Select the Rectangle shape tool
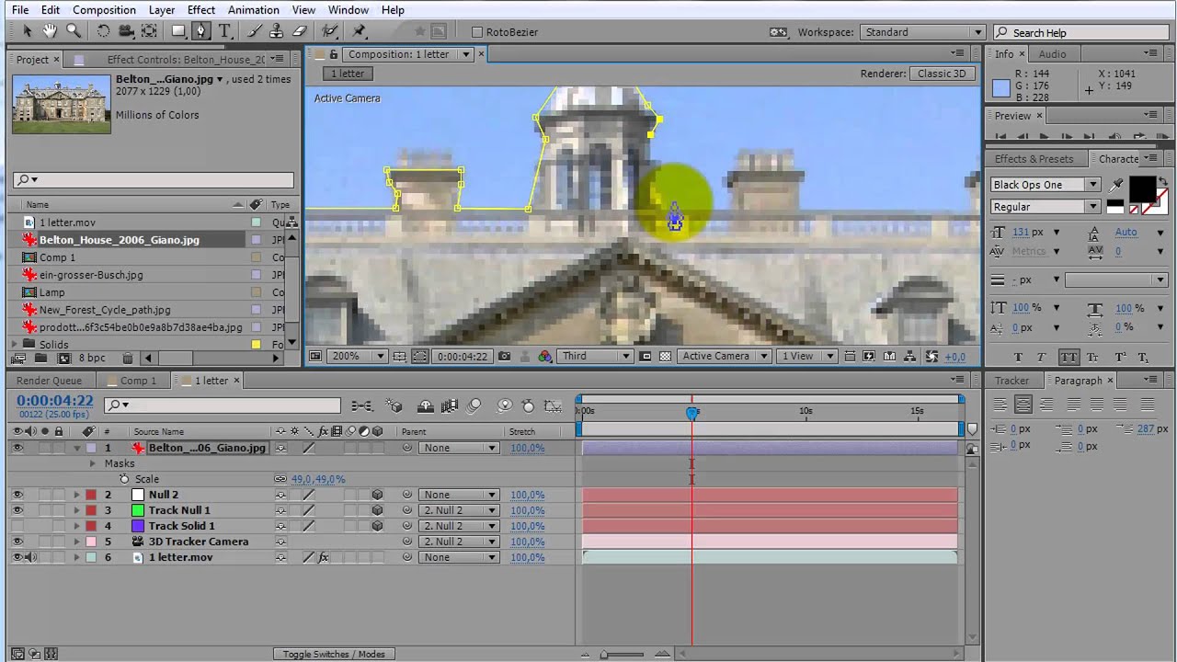 (178, 31)
